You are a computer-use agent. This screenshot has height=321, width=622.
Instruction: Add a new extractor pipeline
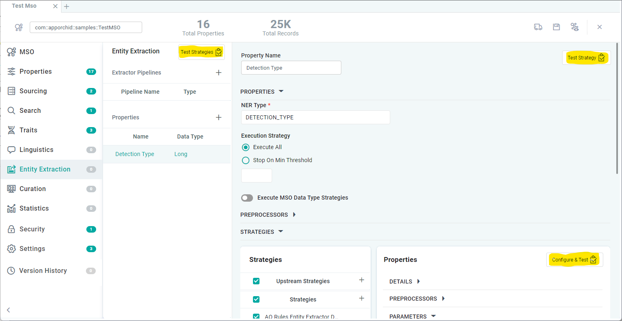[x=219, y=73]
